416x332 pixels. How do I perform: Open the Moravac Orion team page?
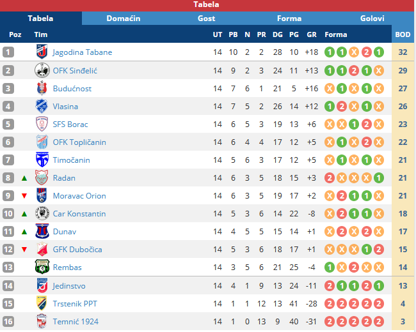79,196
